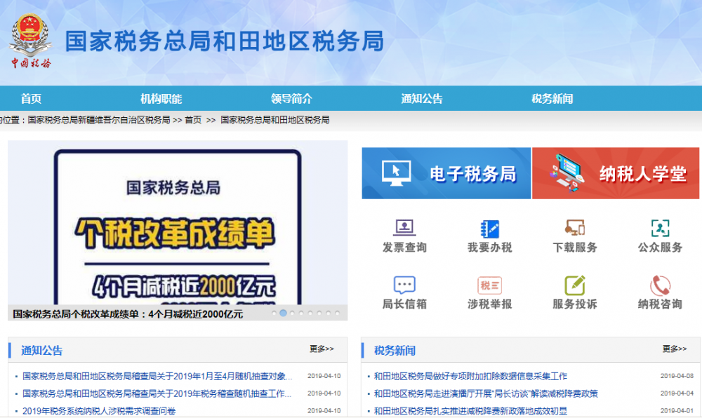Open 和田地区税务局做好专项附加扣除 news link
702x418 pixels.
click(x=470, y=376)
